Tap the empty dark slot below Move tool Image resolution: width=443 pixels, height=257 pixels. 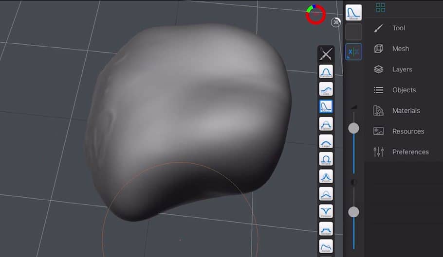[x=353, y=32]
